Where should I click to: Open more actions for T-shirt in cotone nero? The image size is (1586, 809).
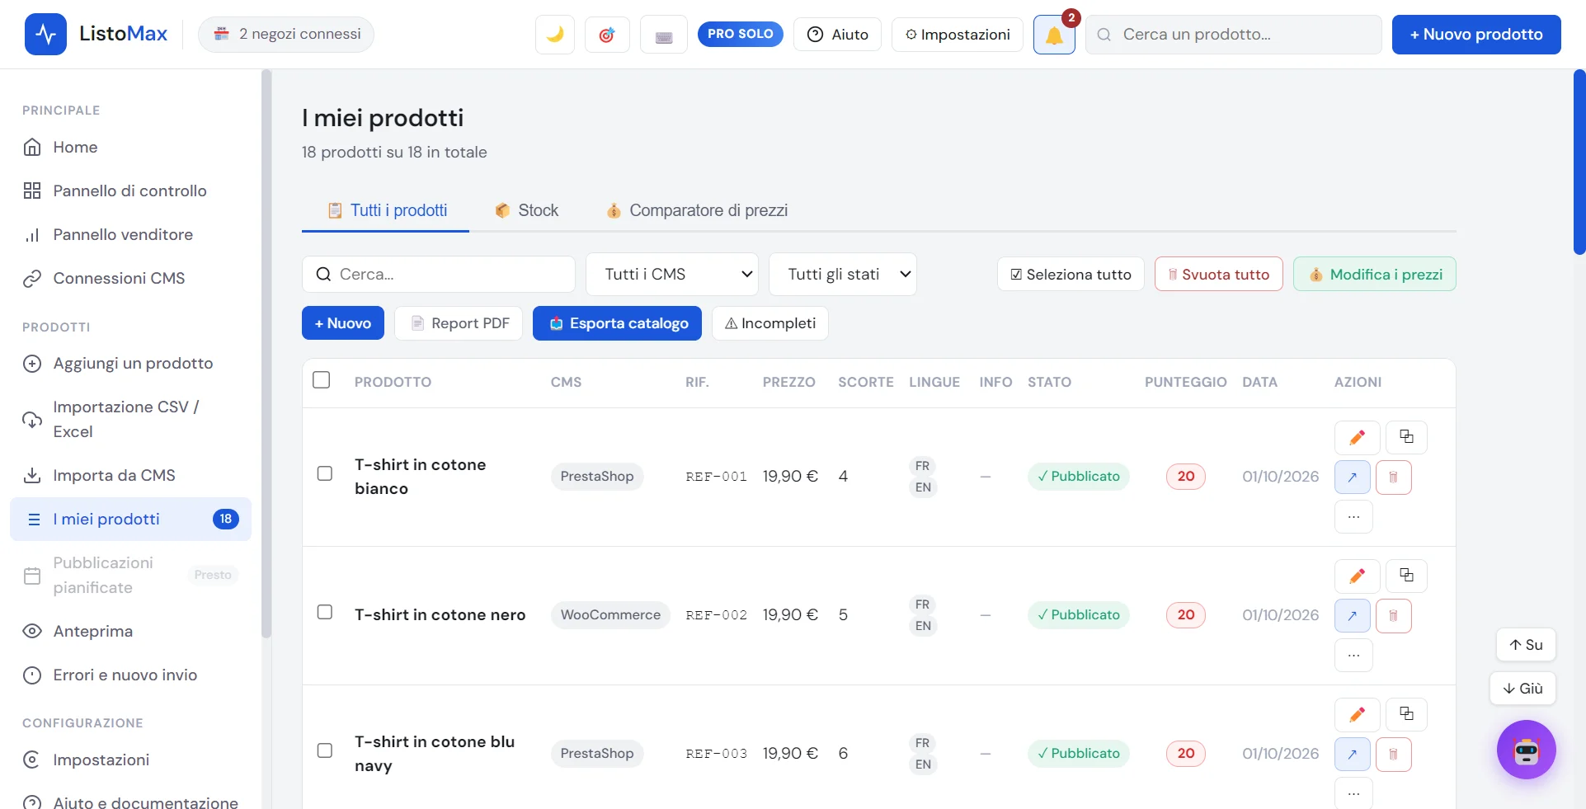pos(1353,655)
